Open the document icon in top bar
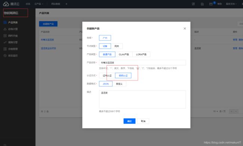 202,4
